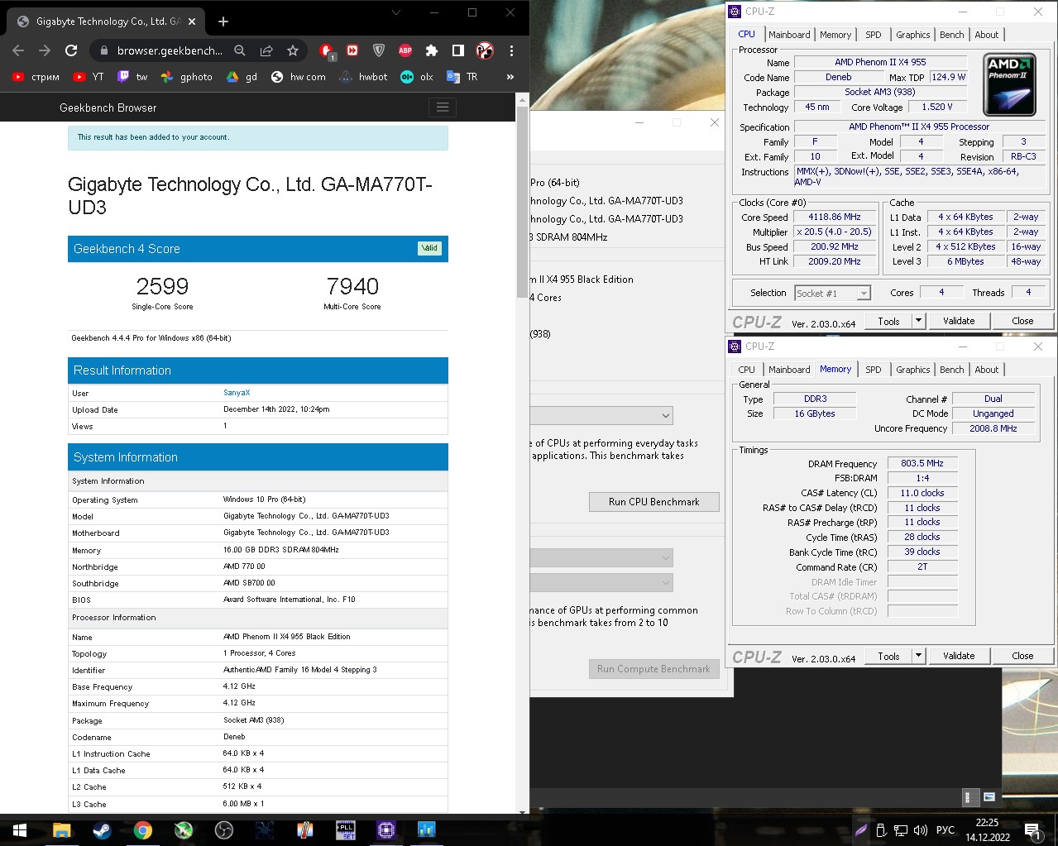Expand the dropdown above Run CPU Benchmark
1058x846 pixels.
pos(601,415)
